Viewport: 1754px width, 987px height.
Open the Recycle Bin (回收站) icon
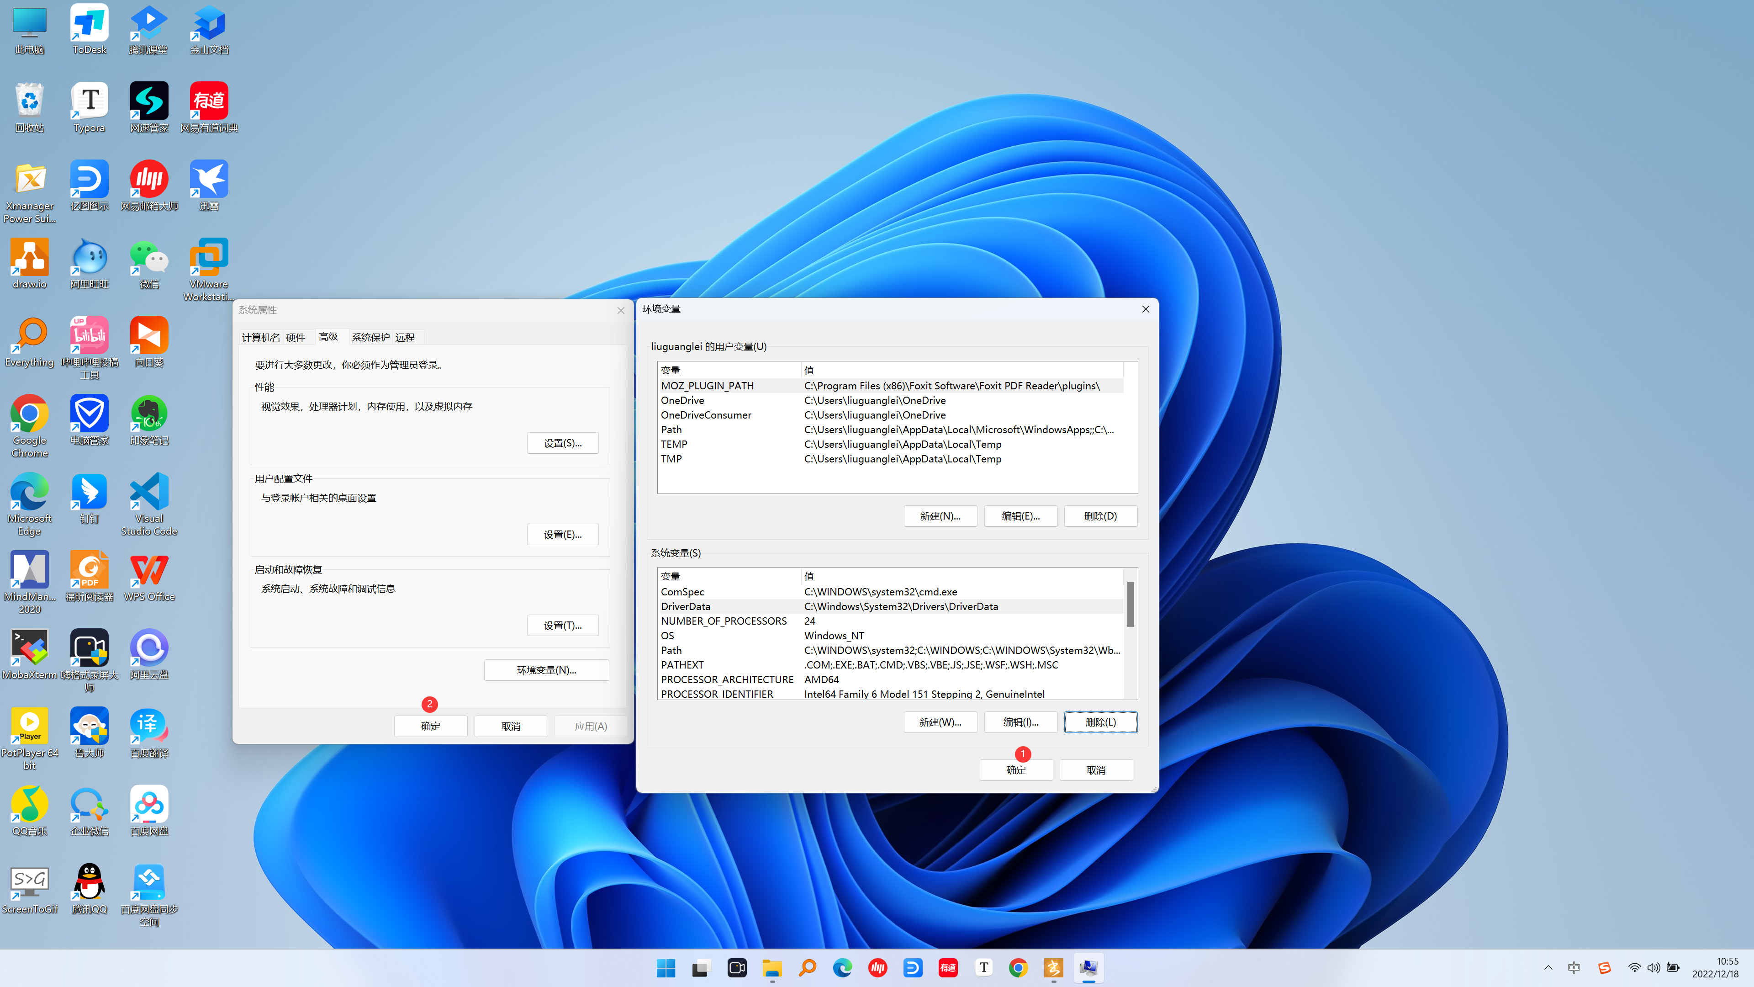[29, 108]
